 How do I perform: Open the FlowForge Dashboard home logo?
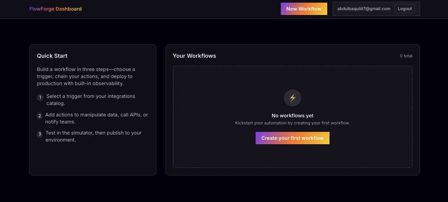55,9
